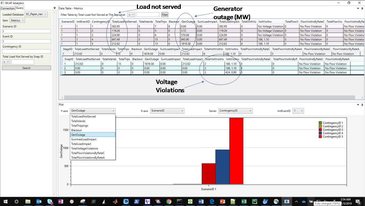Select the Query tab
The height and width of the screenshot is (206, 365).
pos(20,8)
